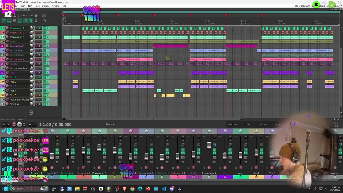Open project settings info icon
This screenshot has height=193, width=343.
[x=20, y=16]
